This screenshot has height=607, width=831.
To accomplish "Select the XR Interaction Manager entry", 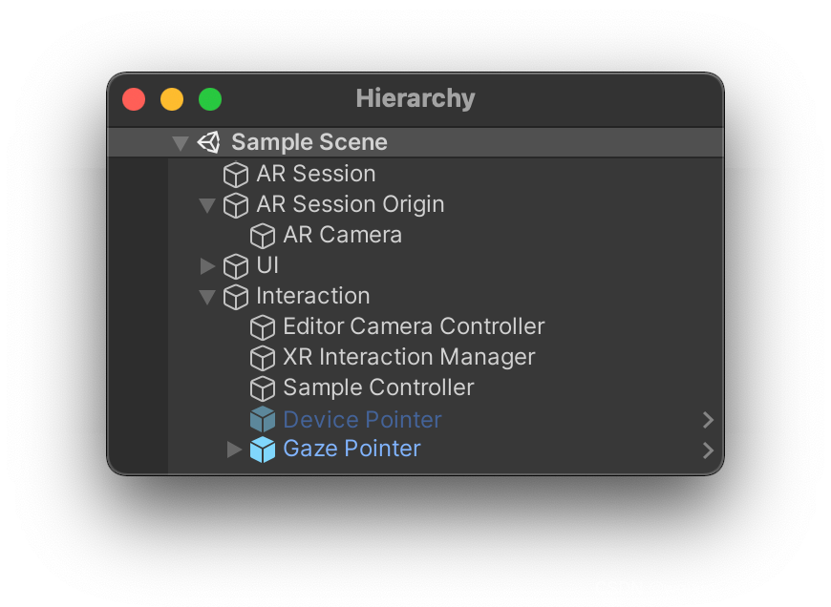I will tap(409, 357).
